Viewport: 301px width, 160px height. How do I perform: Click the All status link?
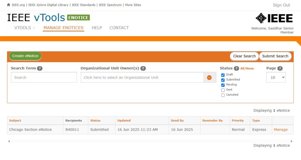pyautogui.click(x=242, y=68)
